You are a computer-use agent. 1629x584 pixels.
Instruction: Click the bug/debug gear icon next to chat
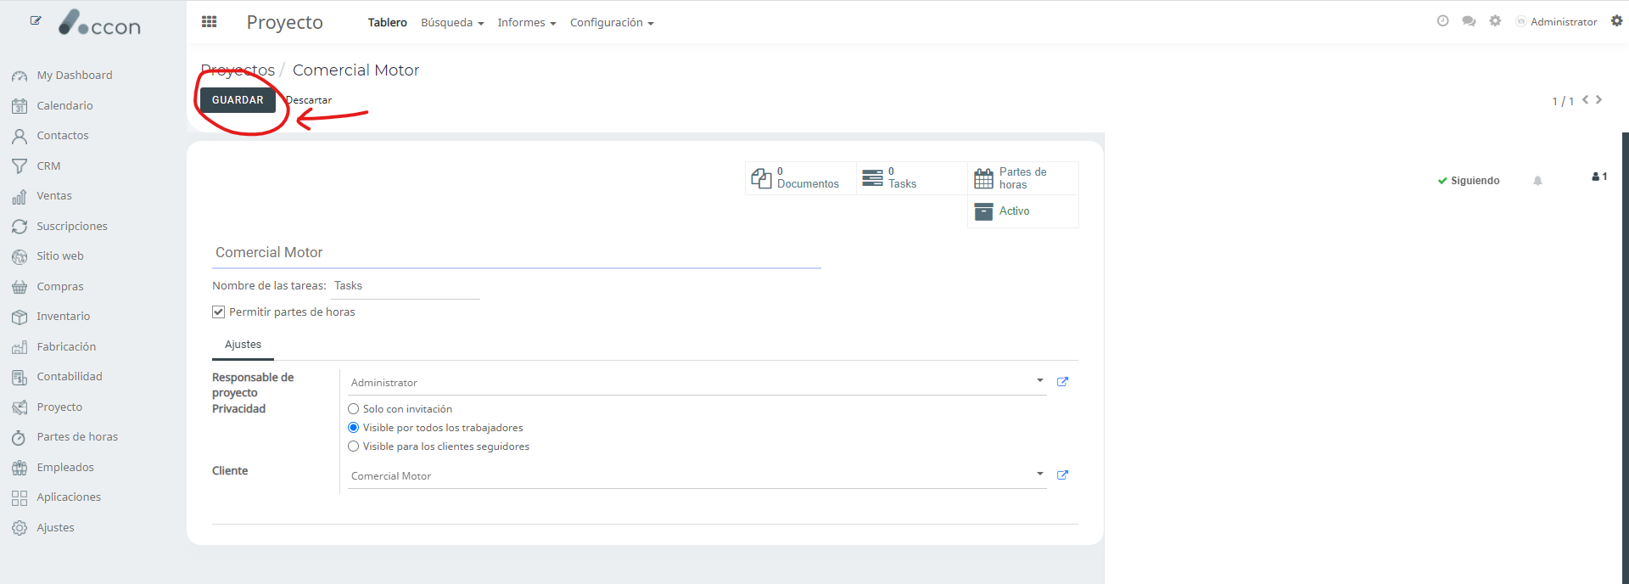coord(1495,21)
